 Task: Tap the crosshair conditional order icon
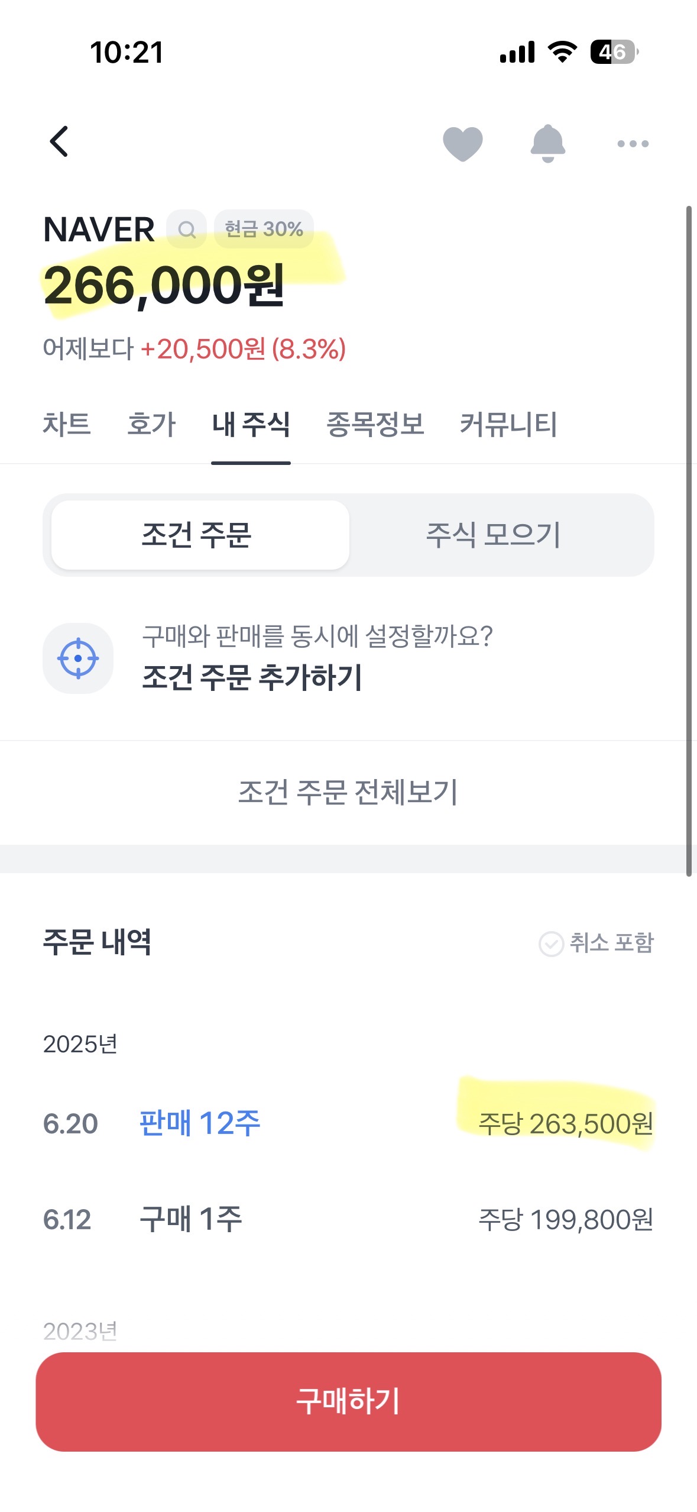click(78, 658)
